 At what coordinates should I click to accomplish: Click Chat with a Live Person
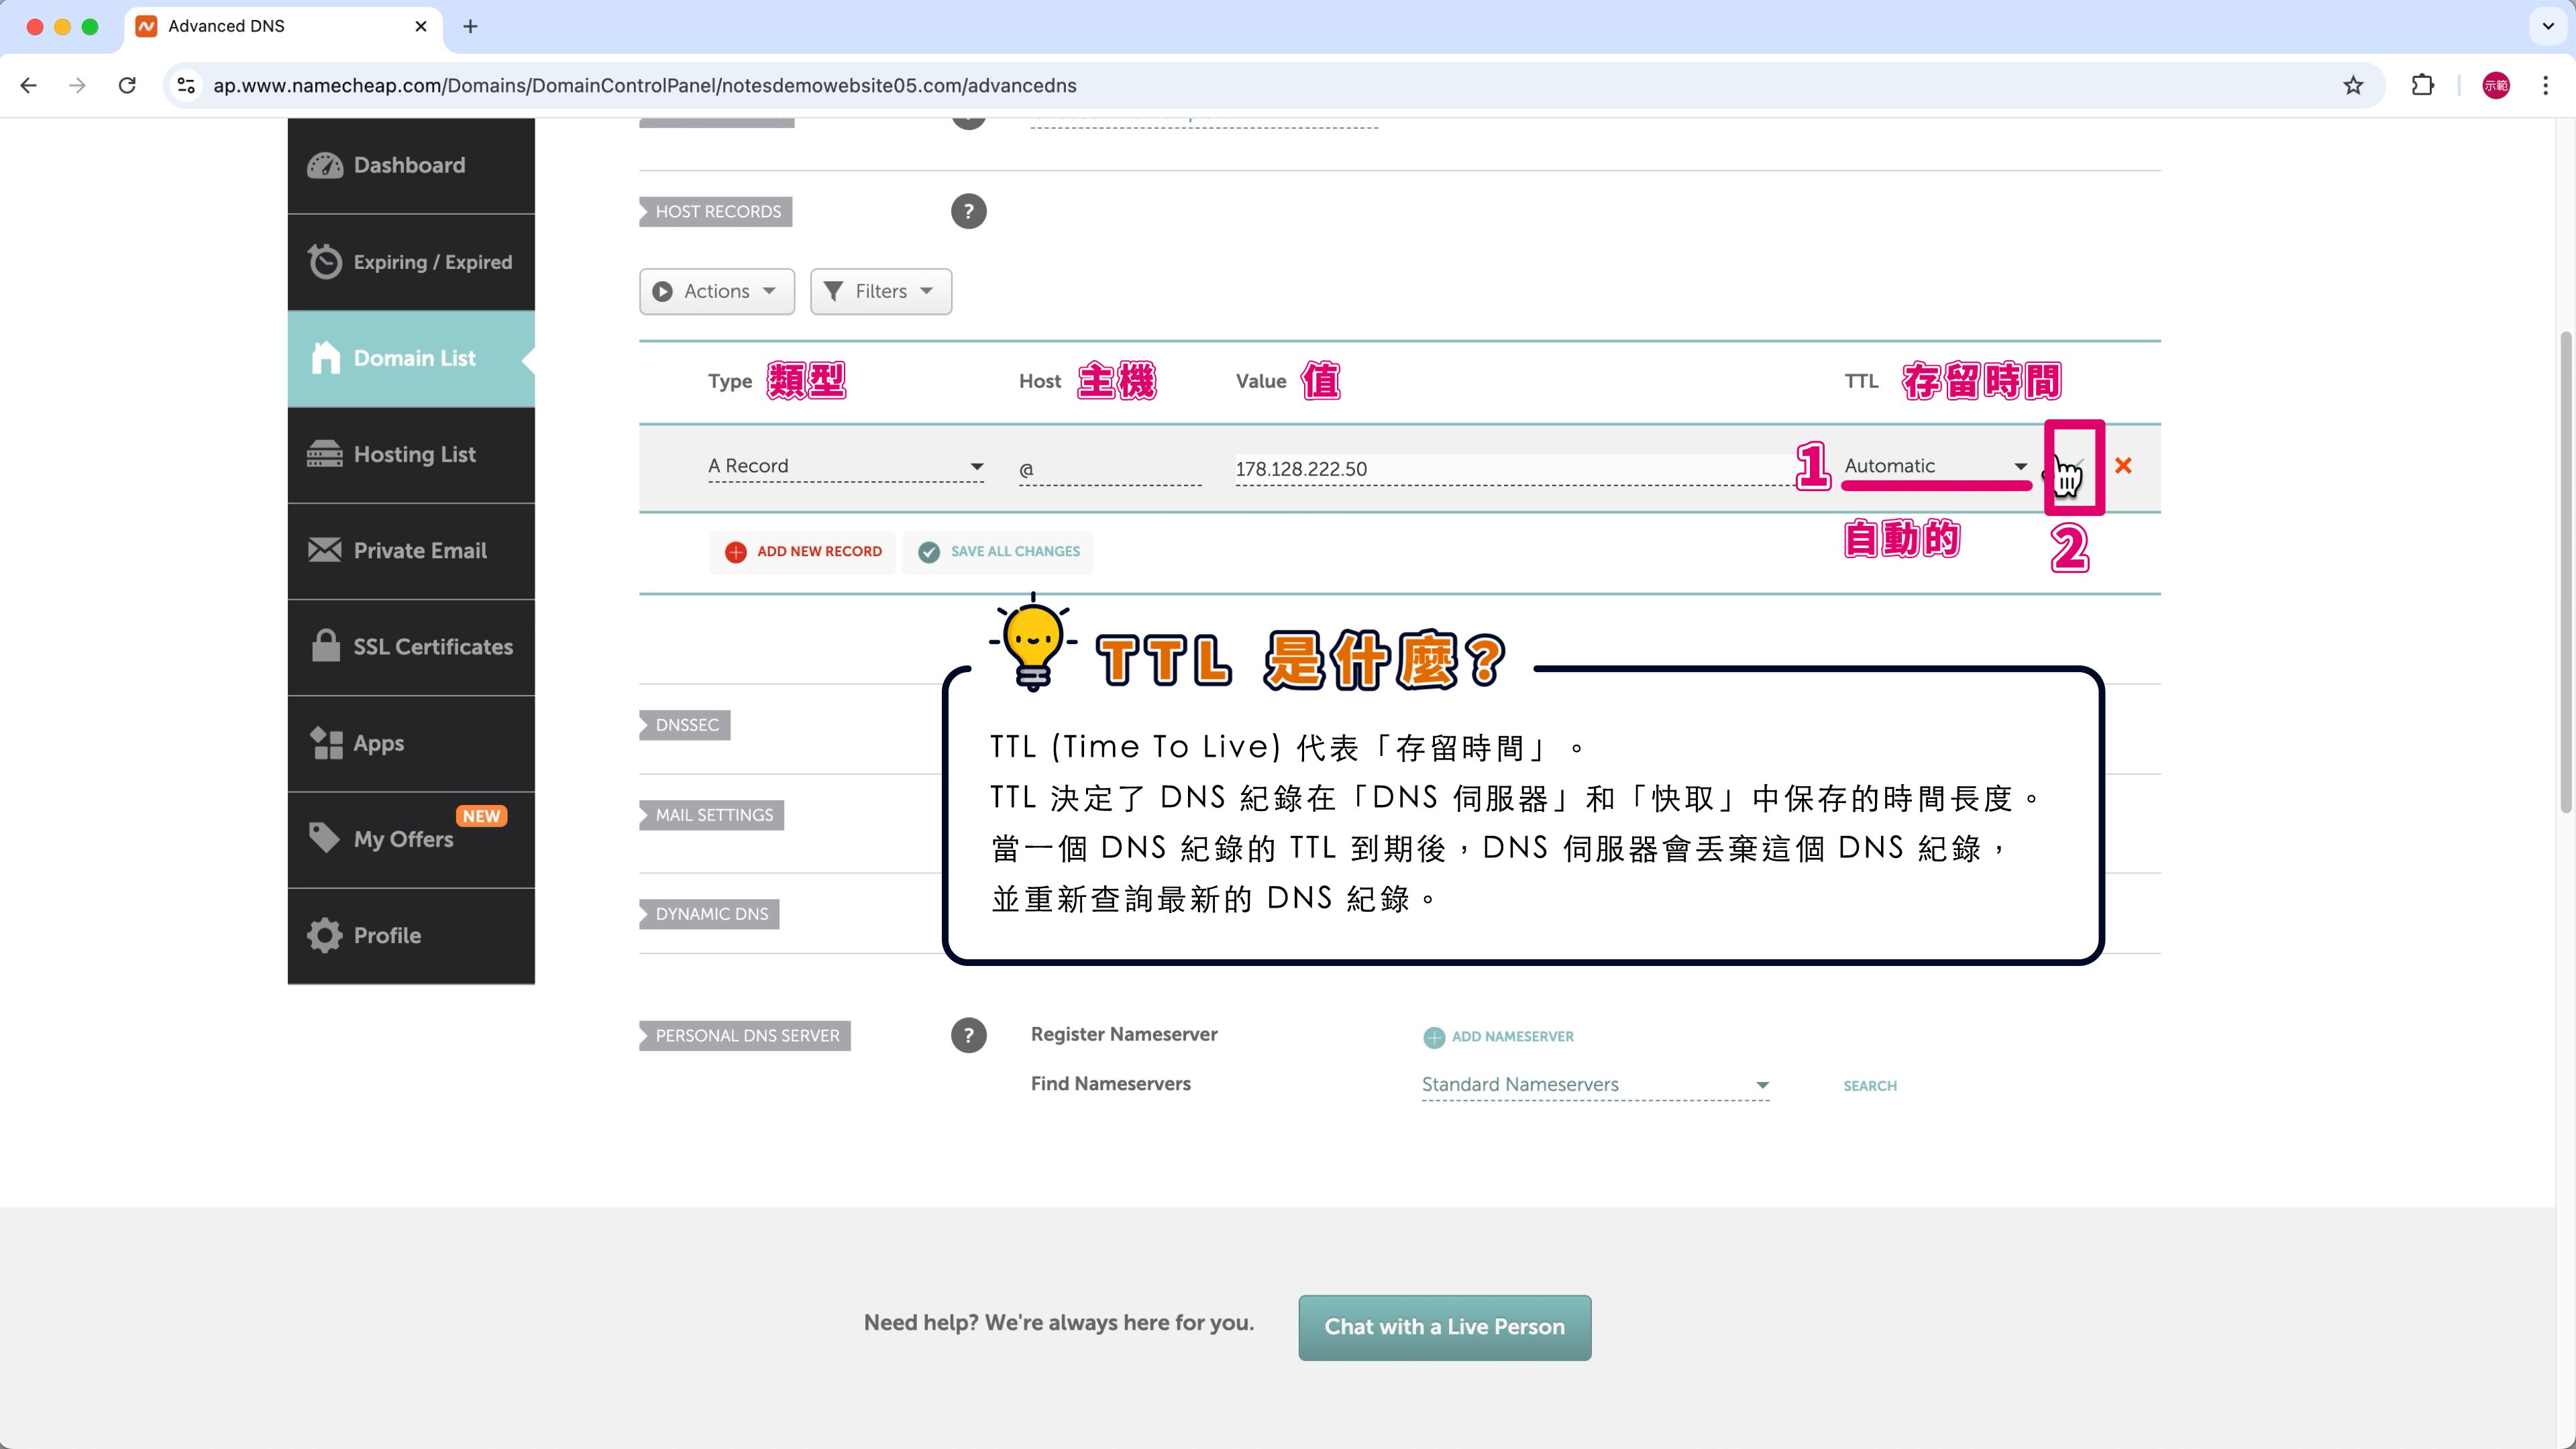pos(1443,1327)
